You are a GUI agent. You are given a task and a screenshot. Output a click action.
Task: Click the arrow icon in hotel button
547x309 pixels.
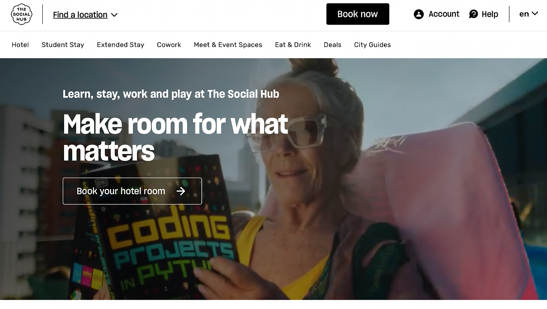[x=181, y=191]
